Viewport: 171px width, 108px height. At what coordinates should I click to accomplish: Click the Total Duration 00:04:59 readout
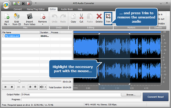60,87
